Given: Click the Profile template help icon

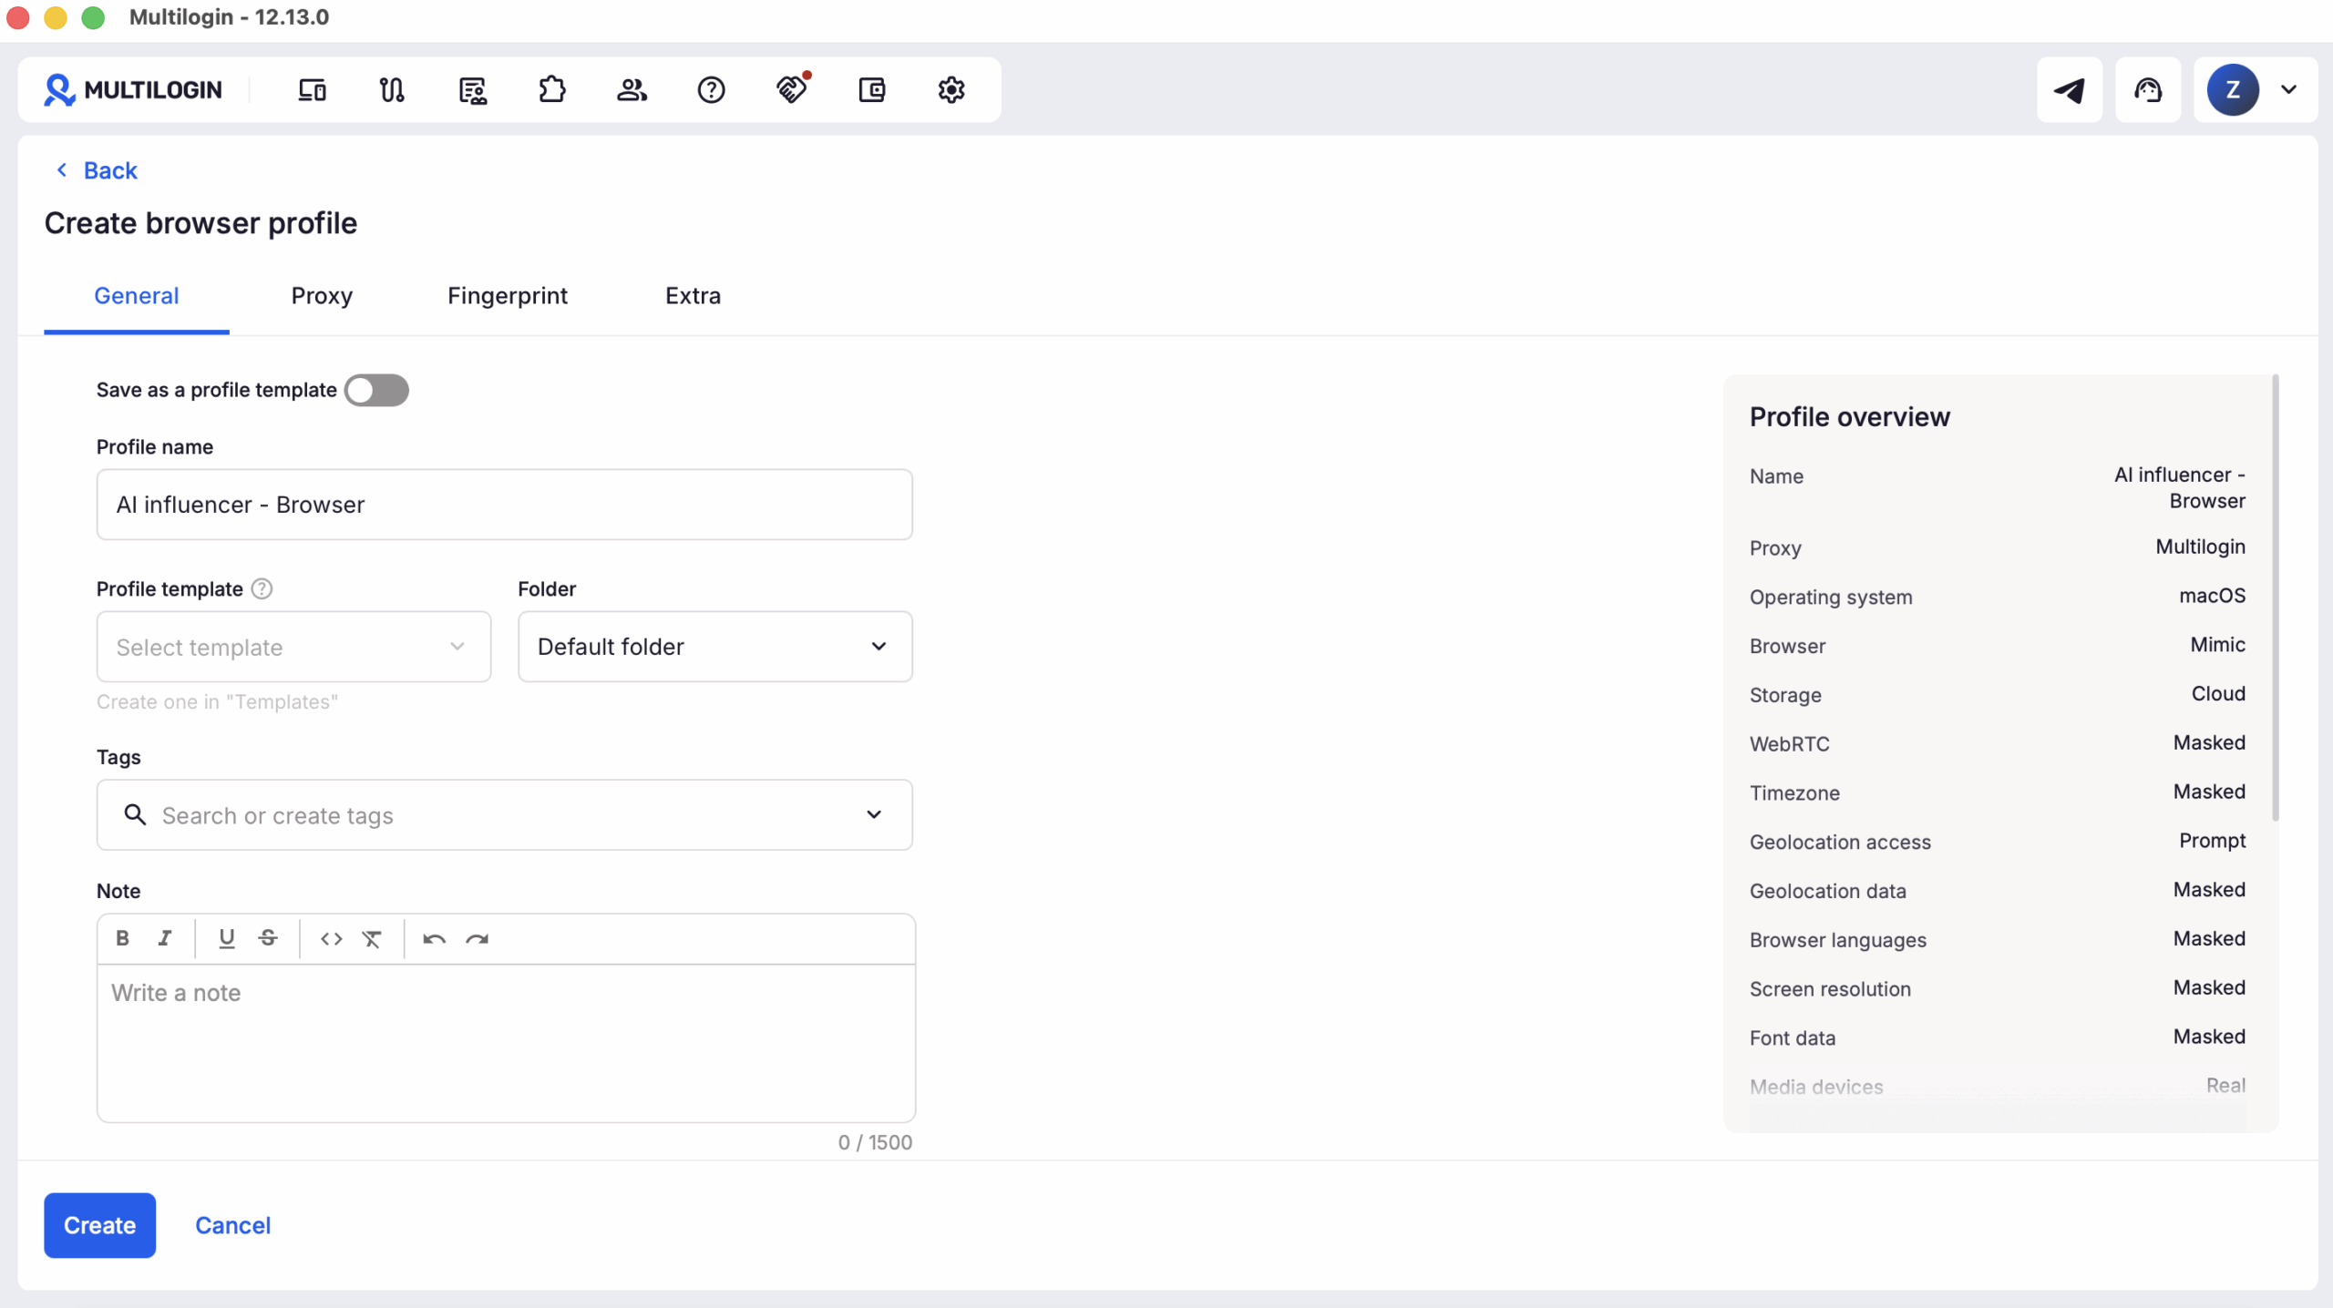Looking at the screenshot, I should pyautogui.click(x=262, y=589).
